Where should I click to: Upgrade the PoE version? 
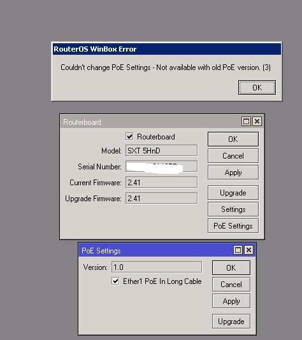[x=231, y=321]
